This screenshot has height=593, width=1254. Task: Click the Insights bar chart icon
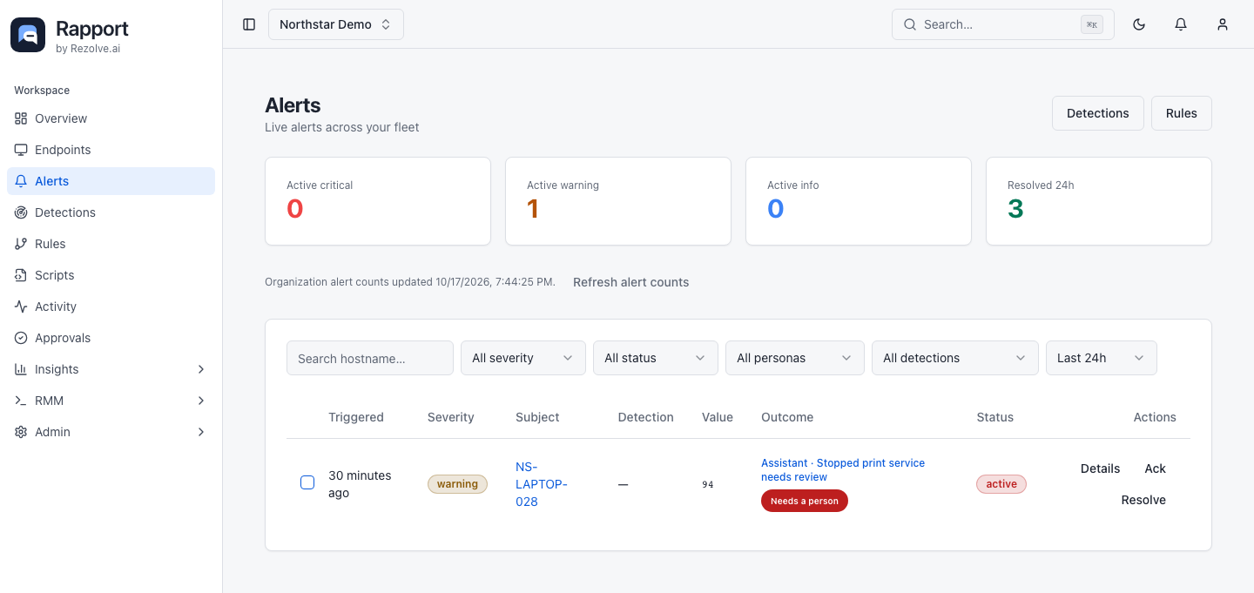coord(21,369)
